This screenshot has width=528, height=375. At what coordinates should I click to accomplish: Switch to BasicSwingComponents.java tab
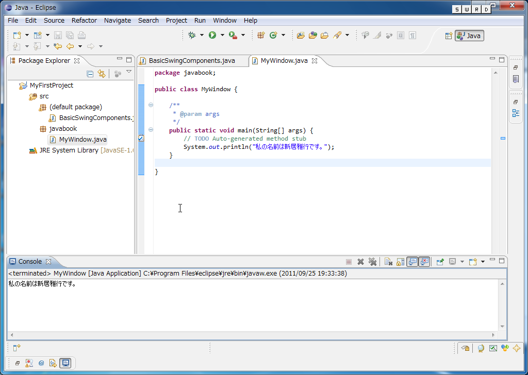pyautogui.click(x=191, y=60)
